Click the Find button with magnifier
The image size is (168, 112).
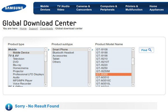coord(146,50)
